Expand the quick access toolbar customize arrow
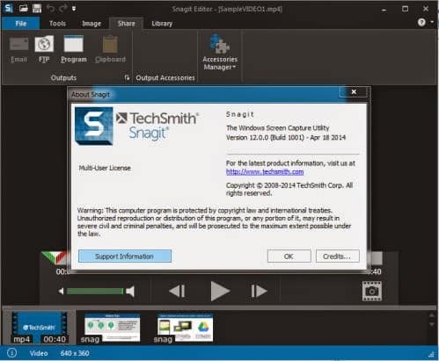The height and width of the screenshot is (361, 439). coord(74,9)
